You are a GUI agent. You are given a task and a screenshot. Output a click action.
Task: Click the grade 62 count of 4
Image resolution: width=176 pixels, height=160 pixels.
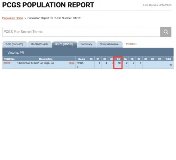point(106,63)
